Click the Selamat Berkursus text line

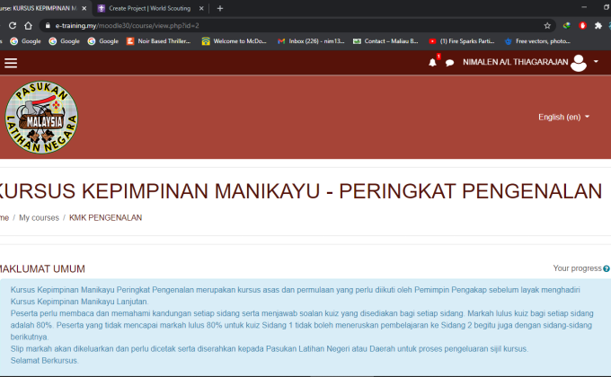44,361
